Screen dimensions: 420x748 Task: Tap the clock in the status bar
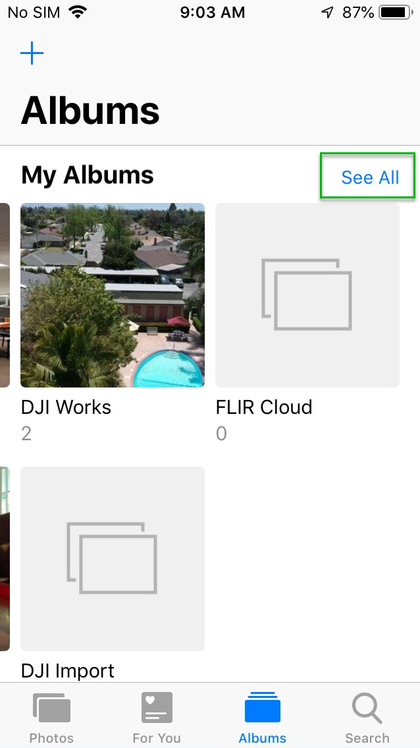[x=213, y=12]
